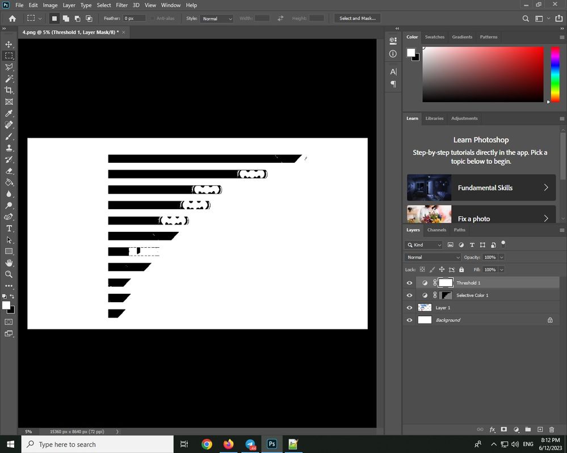Select the Pen tool
Image resolution: width=567 pixels, height=453 pixels.
[9, 217]
